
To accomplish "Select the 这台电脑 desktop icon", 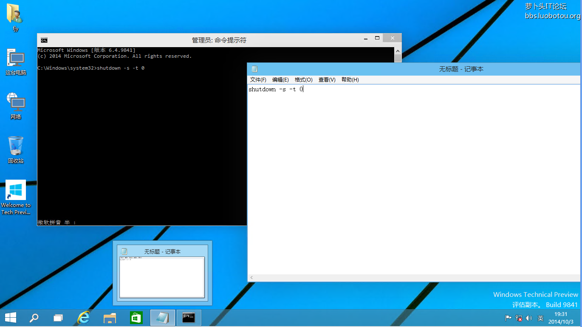I will (x=16, y=62).
